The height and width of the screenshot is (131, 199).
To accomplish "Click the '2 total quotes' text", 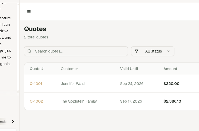I will [x=36, y=37].
